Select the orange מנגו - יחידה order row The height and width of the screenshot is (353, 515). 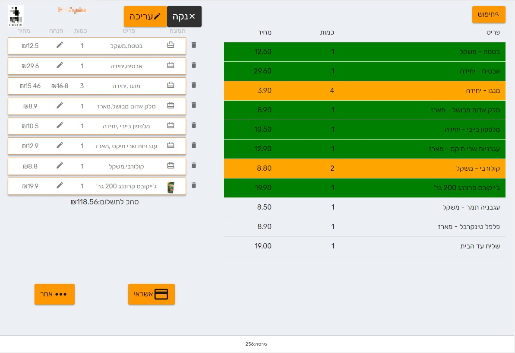pos(365,91)
